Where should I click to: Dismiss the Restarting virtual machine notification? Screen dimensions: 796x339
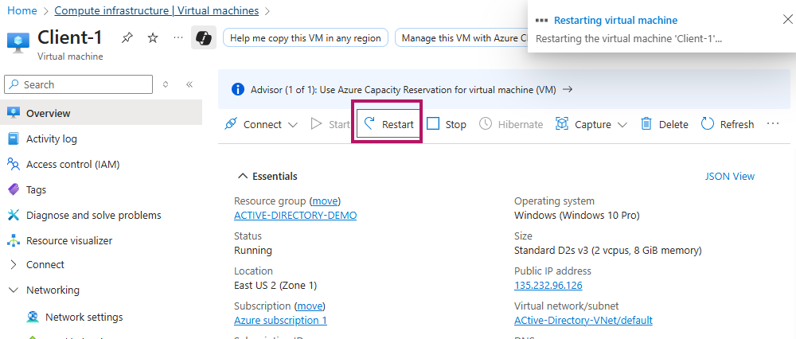(x=787, y=20)
